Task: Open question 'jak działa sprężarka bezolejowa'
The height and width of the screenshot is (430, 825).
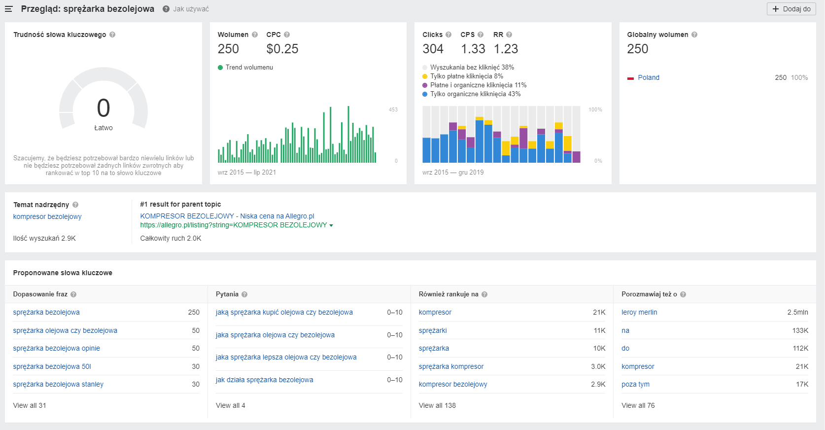Action: coord(265,380)
